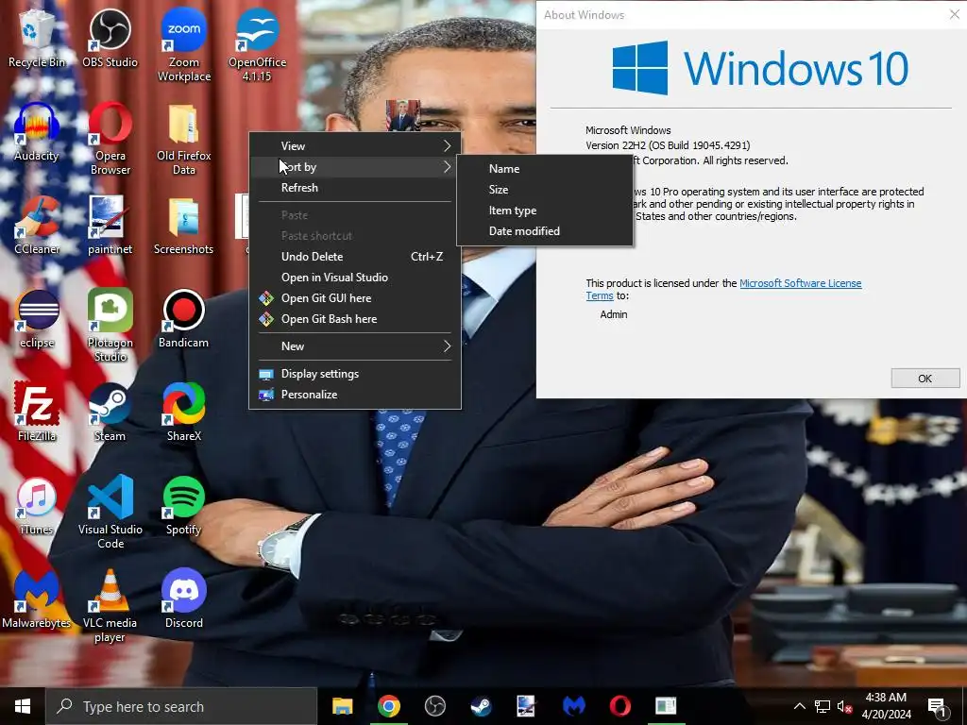Open paint.net from the taskbar
Image resolution: width=967 pixels, height=725 pixels.
tap(527, 706)
